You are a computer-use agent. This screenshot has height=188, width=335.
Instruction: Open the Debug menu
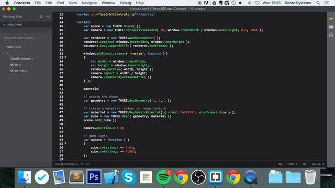pos(125,3)
